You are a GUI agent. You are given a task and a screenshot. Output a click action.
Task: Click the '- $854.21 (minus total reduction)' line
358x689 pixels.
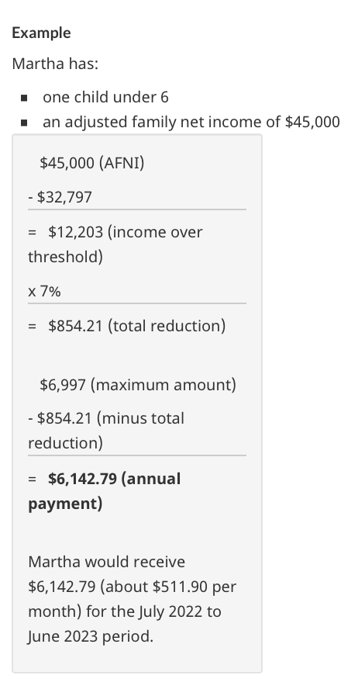coord(106,430)
